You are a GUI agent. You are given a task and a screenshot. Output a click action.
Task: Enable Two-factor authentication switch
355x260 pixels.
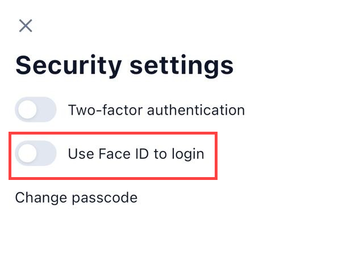pyautogui.click(x=36, y=110)
